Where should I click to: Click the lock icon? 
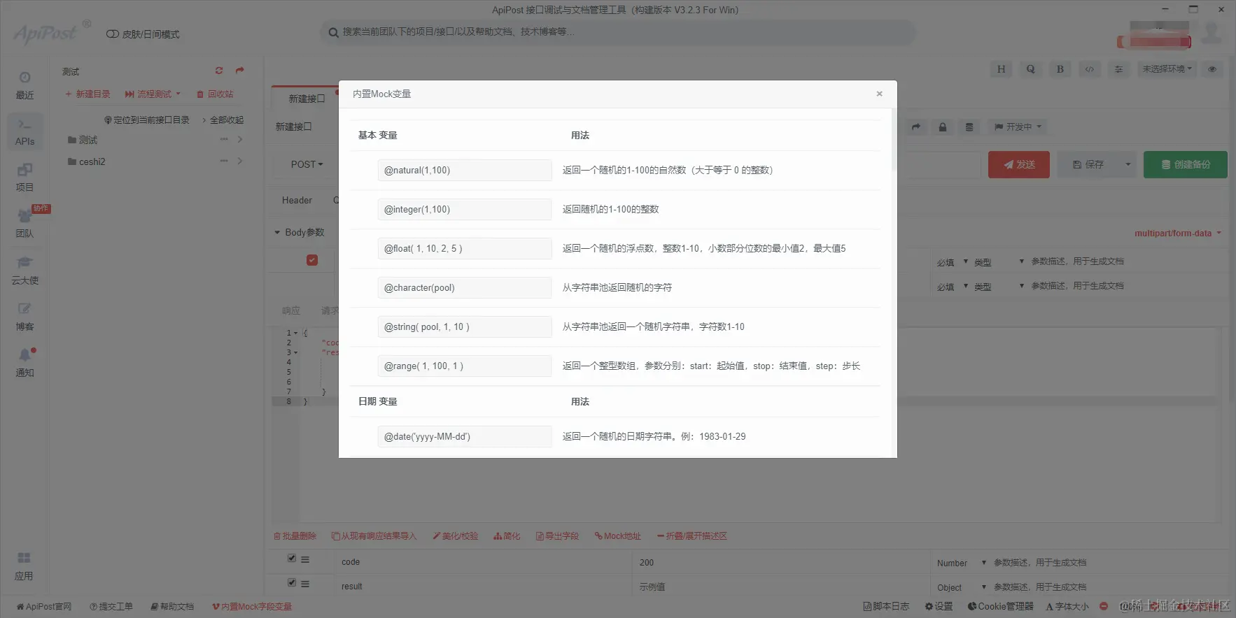click(x=943, y=127)
